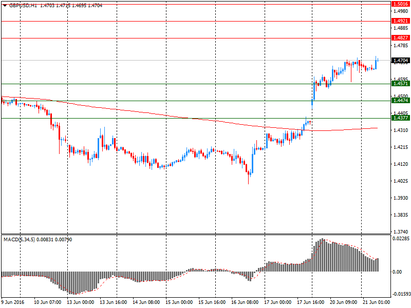Click the red 1.5016 resistance price label
Image resolution: width=411 pixels, height=308 pixels.
[400, 4]
